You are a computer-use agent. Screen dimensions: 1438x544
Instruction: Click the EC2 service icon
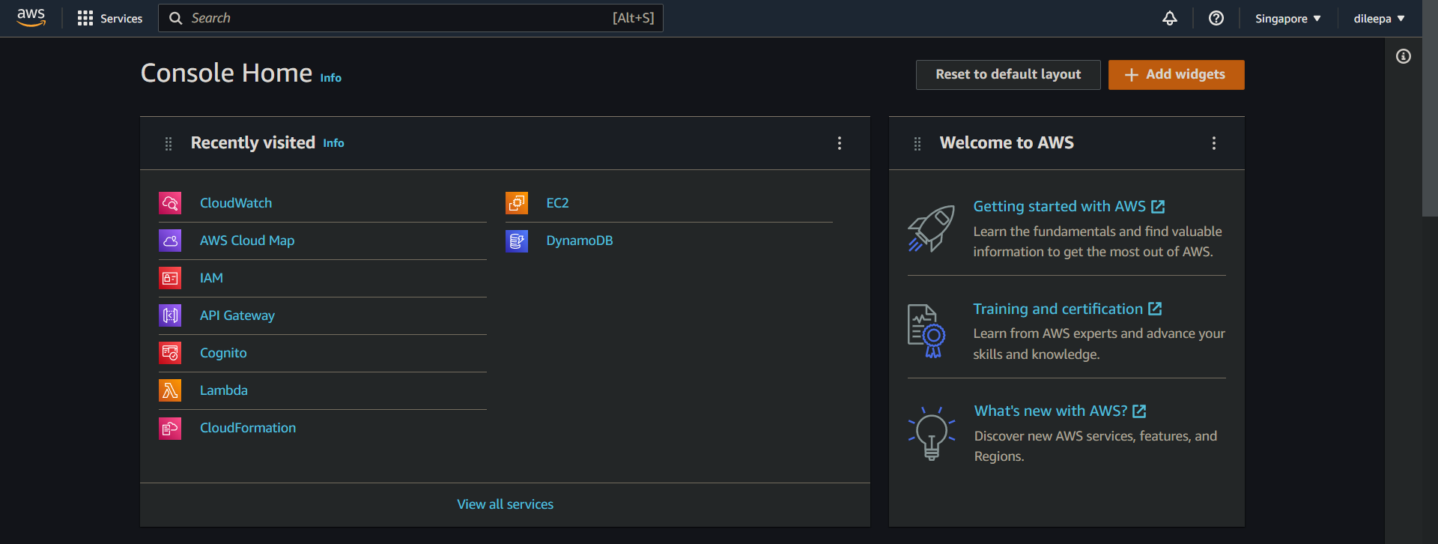(517, 203)
